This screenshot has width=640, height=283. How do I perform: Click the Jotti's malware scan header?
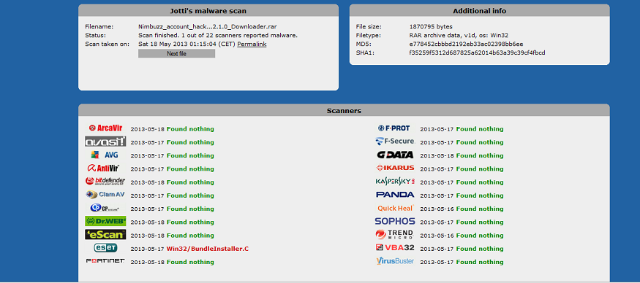208,11
